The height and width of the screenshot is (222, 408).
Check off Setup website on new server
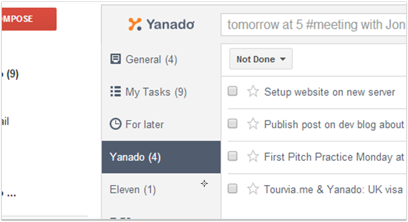tap(232, 91)
